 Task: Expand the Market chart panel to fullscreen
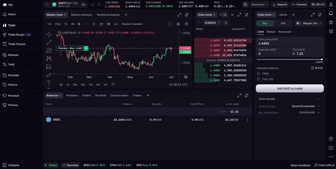[x=179, y=15]
